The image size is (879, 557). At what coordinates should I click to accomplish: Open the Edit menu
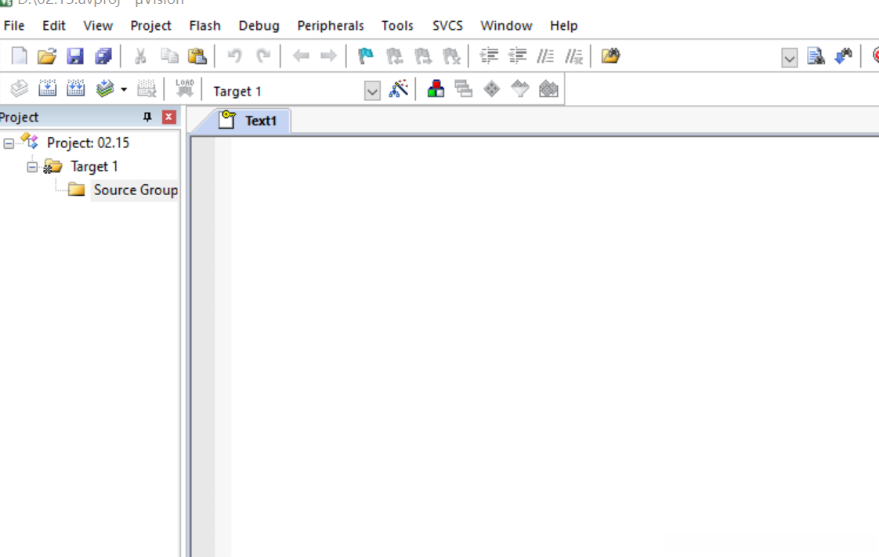(54, 26)
